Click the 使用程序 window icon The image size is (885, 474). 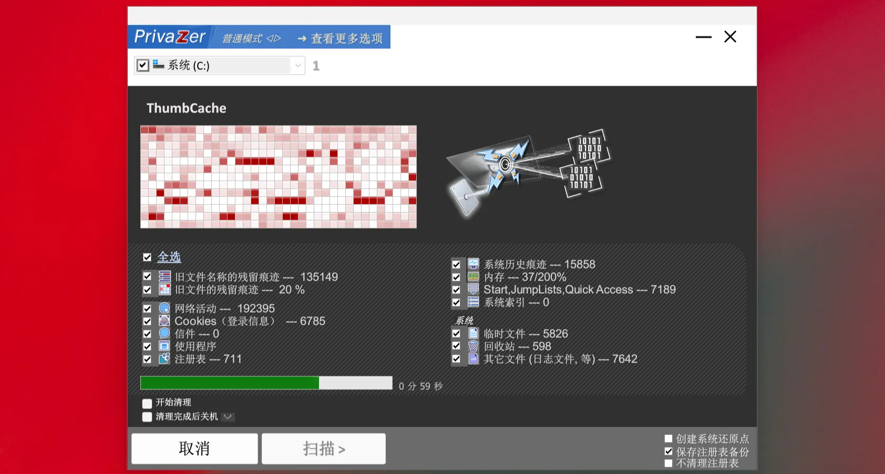point(164,346)
